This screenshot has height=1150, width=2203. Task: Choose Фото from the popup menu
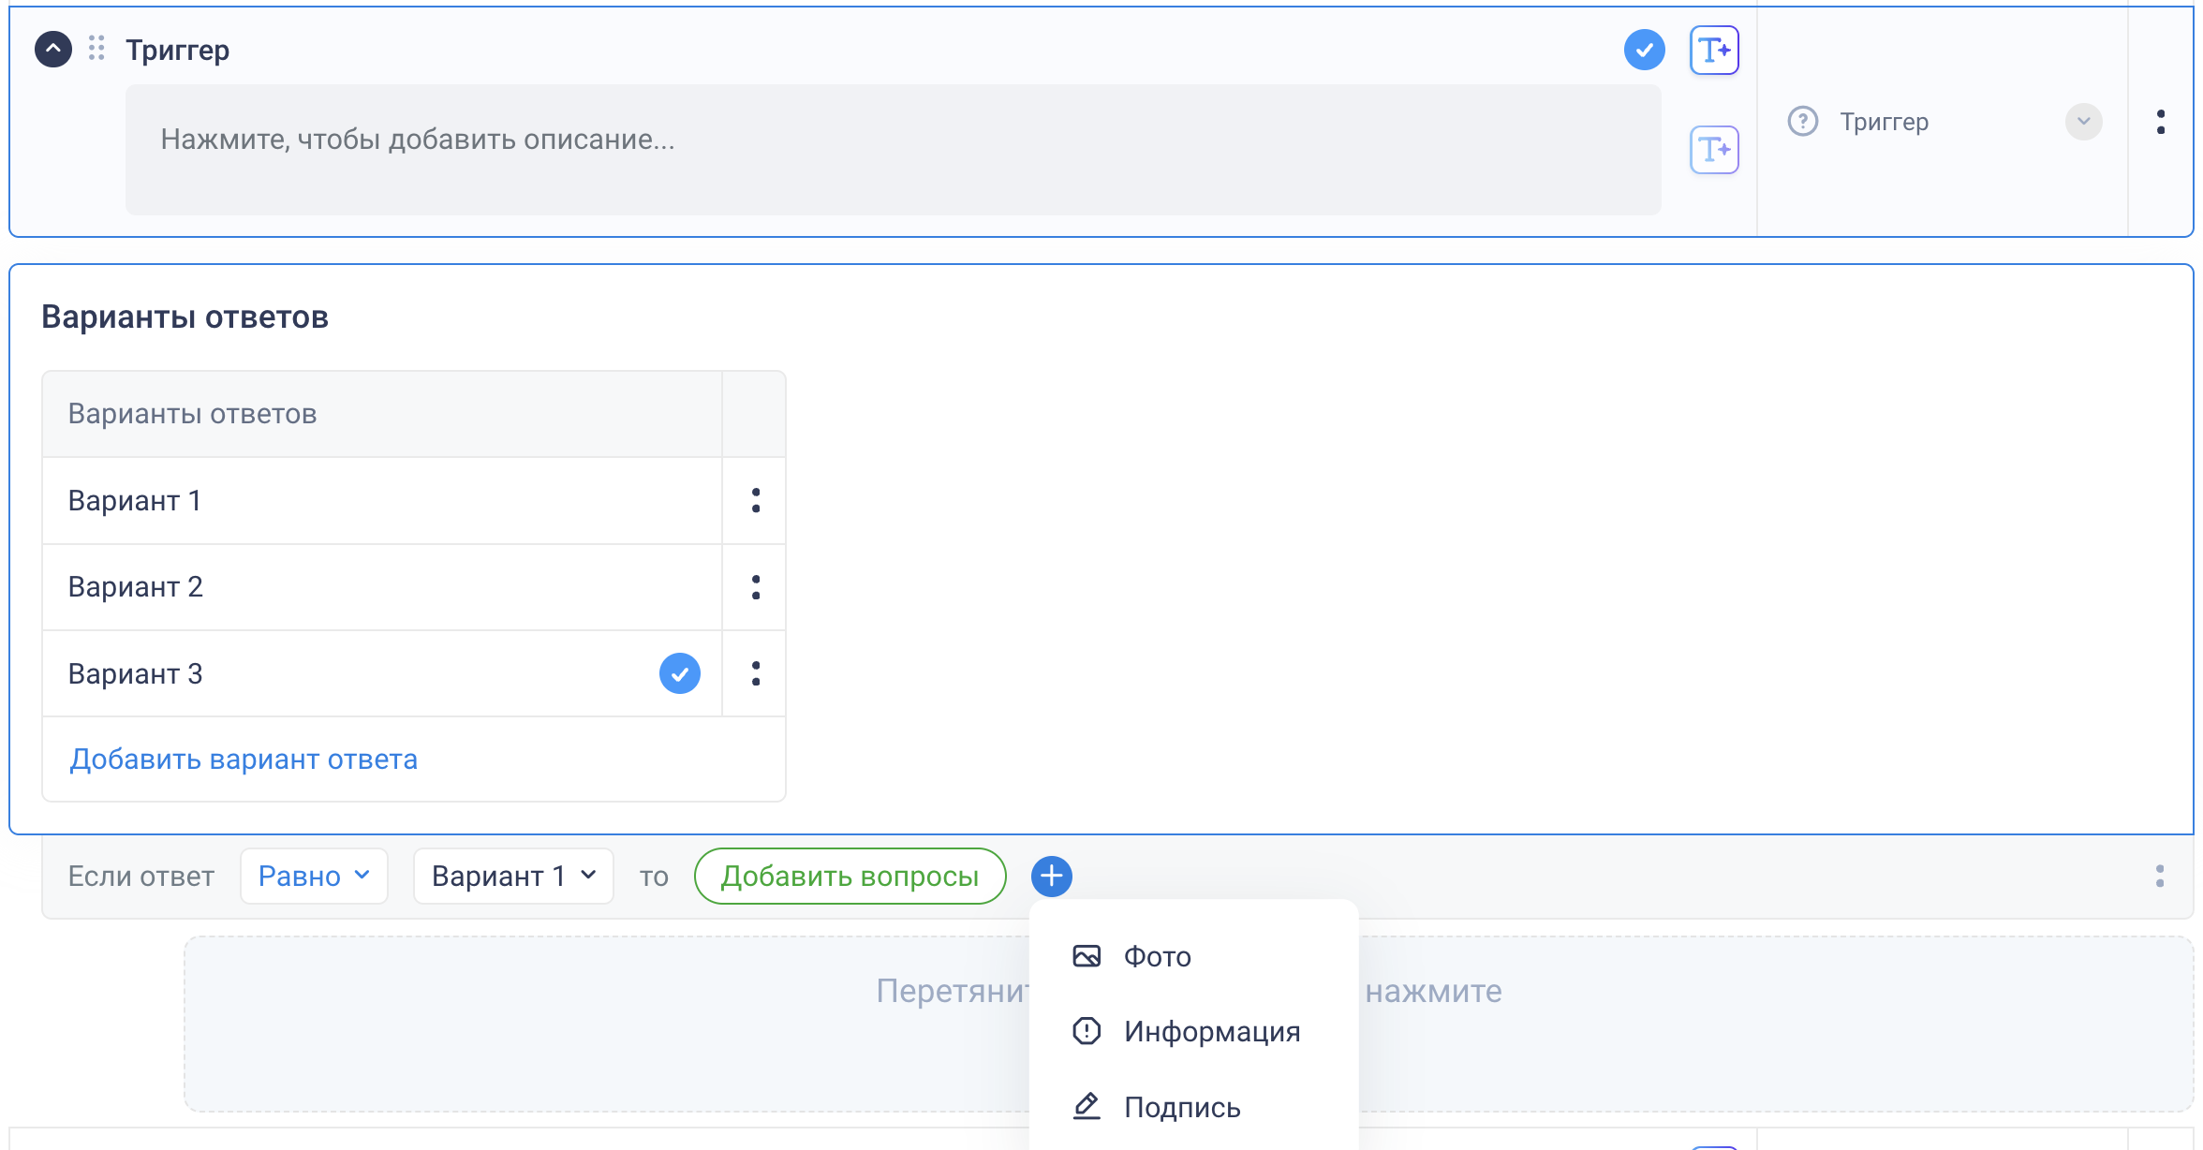(x=1157, y=956)
